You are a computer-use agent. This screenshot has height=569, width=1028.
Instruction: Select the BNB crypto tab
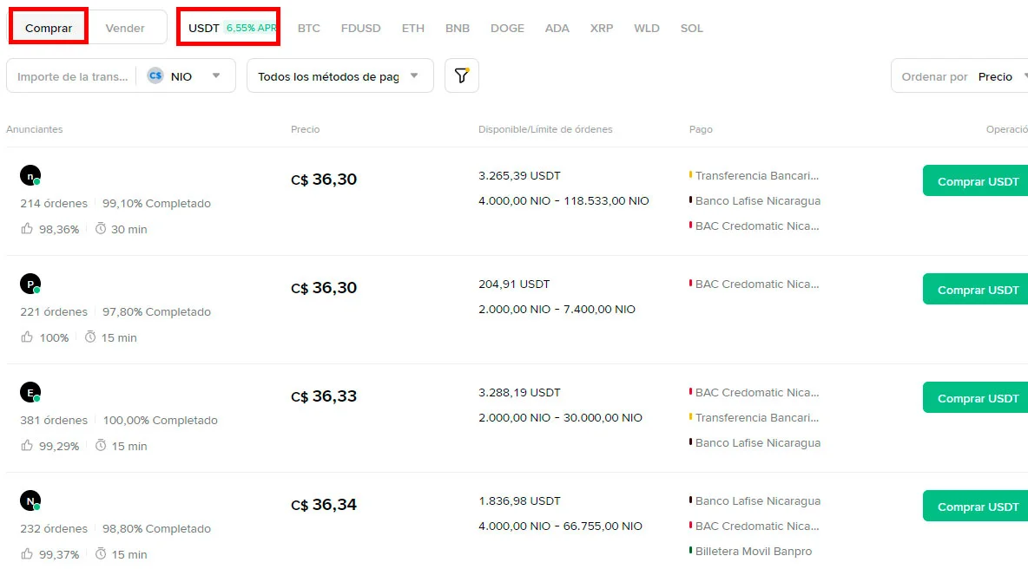(x=457, y=28)
